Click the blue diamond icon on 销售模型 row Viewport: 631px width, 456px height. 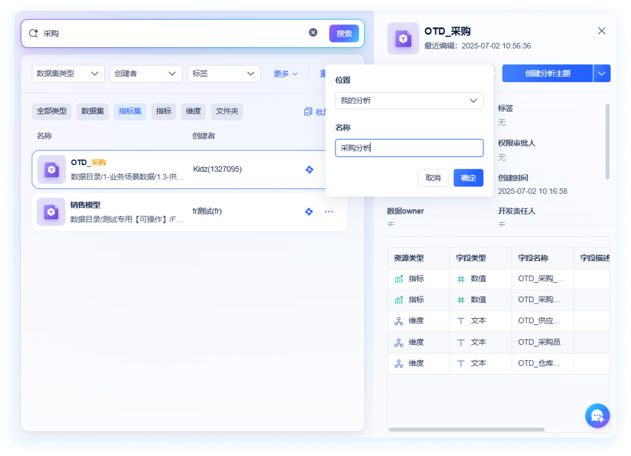pyautogui.click(x=309, y=212)
